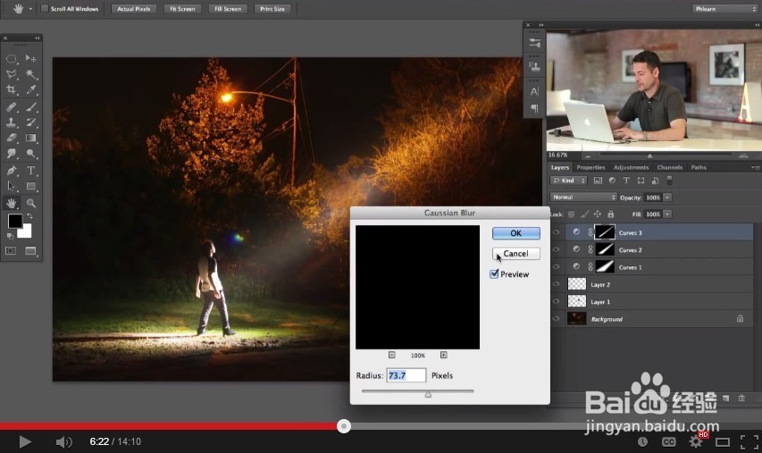Hide the Curves 3 layer
Image resolution: width=762 pixels, height=453 pixels.
tap(557, 232)
